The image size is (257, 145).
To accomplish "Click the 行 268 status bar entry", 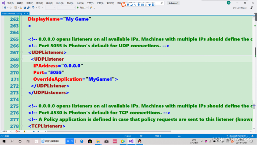I will click(128, 136).
